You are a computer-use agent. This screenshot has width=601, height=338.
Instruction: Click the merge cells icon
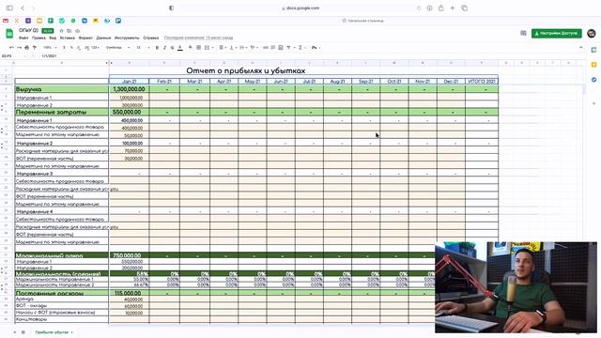pyautogui.click(x=207, y=48)
